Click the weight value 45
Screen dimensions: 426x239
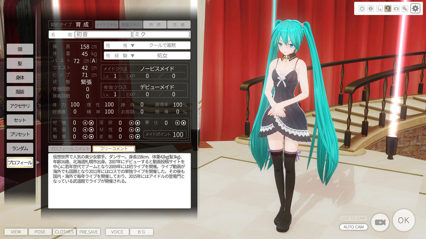(85, 54)
